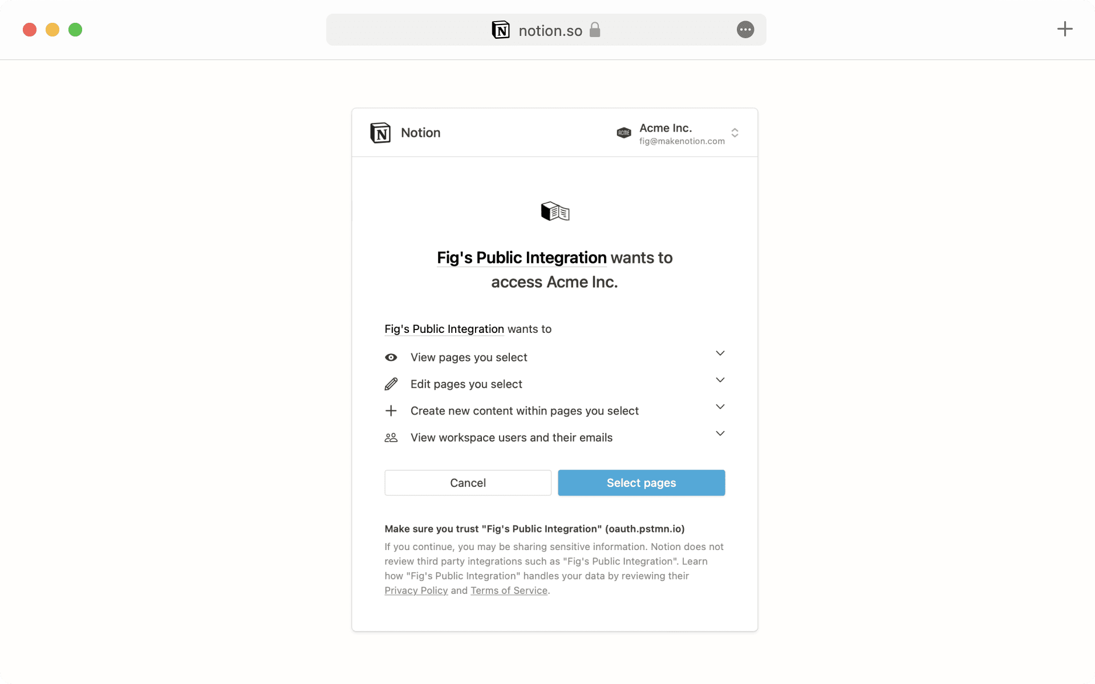
Task: Click the pencil icon for edit pages
Action: pos(391,384)
